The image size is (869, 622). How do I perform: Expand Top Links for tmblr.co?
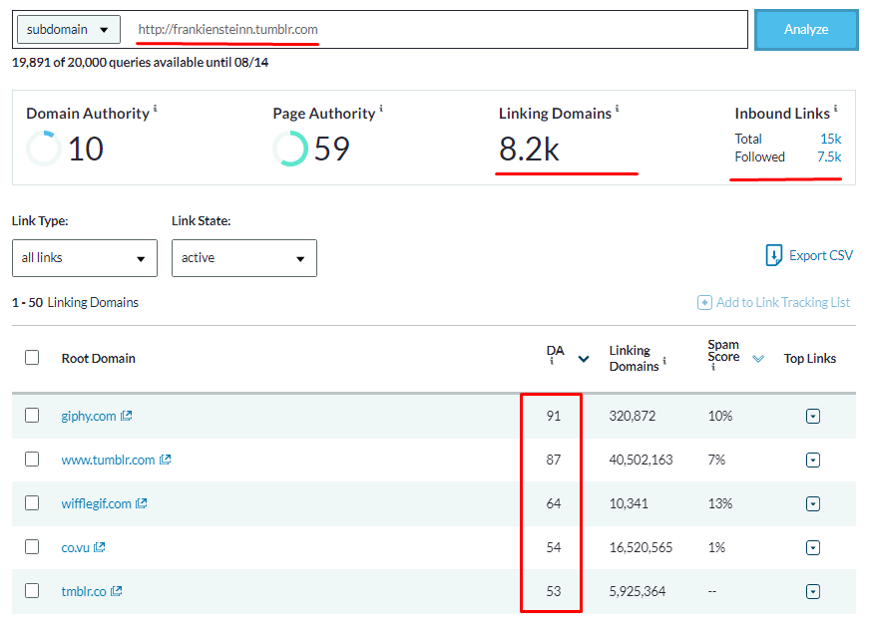coord(813,591)
